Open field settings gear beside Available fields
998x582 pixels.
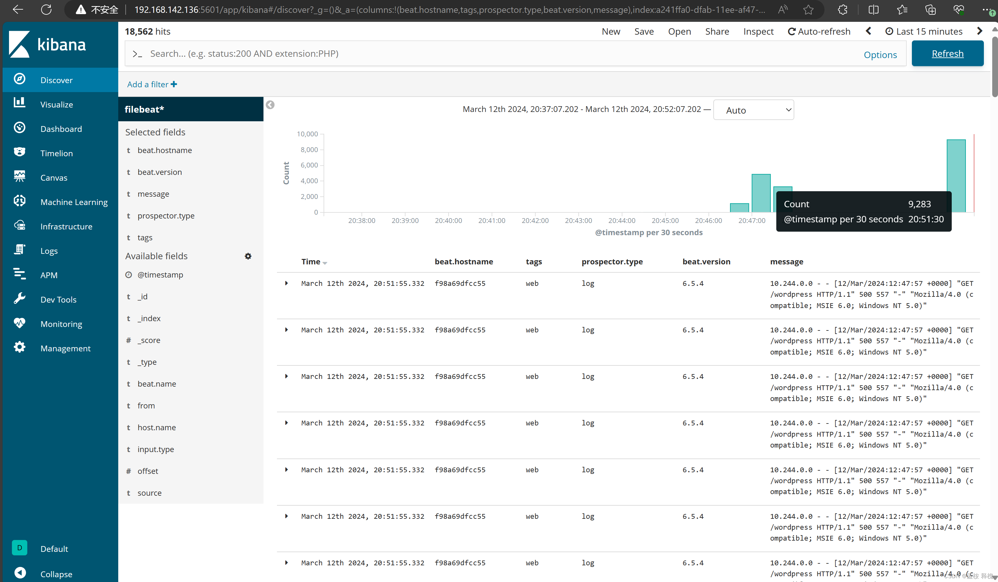click(248, 256)
